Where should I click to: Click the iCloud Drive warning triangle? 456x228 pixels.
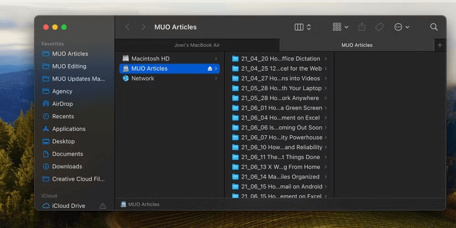[x=102, y=206]
